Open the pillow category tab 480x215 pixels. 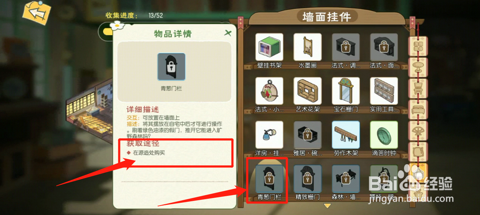(x=418, y=152)
